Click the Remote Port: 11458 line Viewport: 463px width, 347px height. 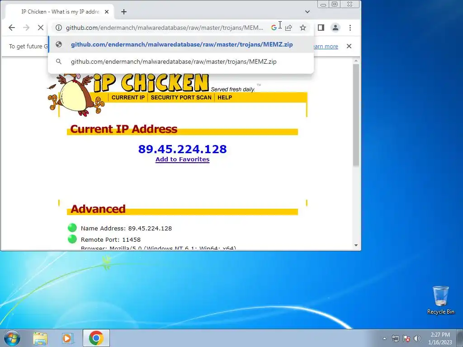(x=111, y=239)
